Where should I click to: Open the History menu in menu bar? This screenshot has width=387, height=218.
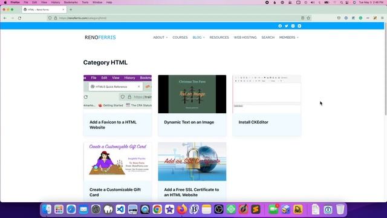[55, 2]
